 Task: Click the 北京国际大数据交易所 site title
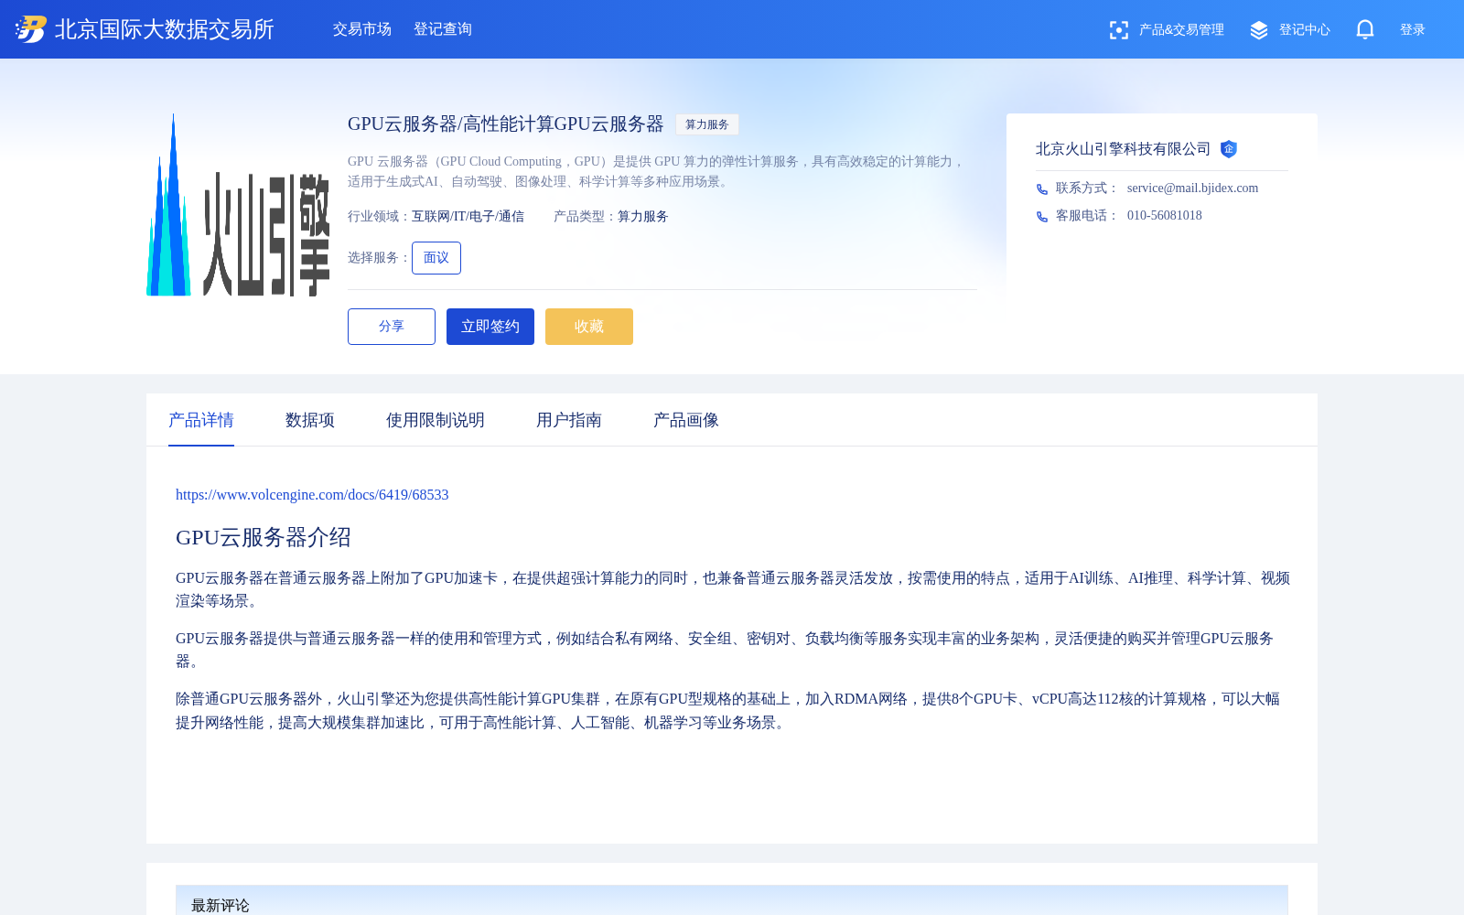[x=165, y=29]
